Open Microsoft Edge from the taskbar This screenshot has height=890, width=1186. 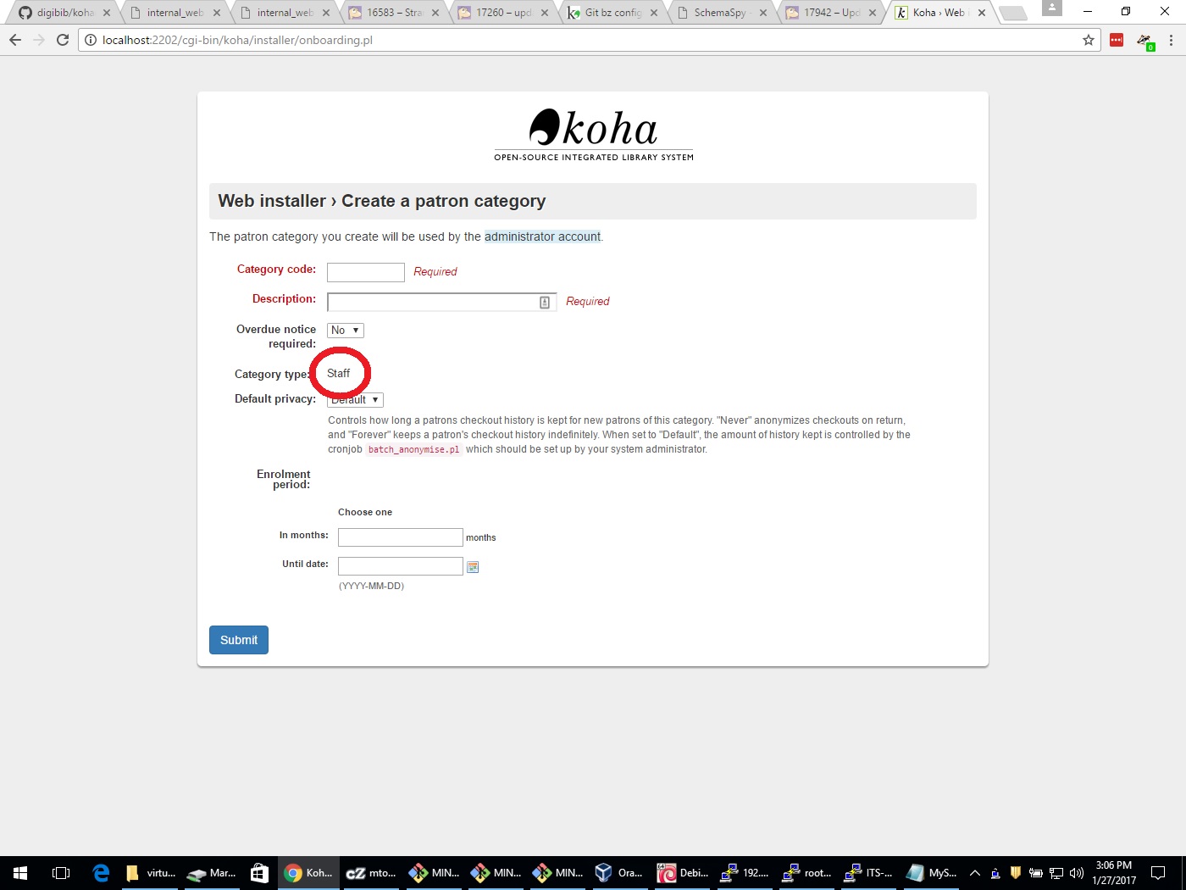coord(101,873)
